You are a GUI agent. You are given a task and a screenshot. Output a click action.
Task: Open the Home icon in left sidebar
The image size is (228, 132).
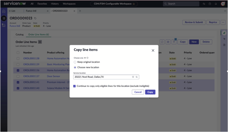tap(4, 11)
